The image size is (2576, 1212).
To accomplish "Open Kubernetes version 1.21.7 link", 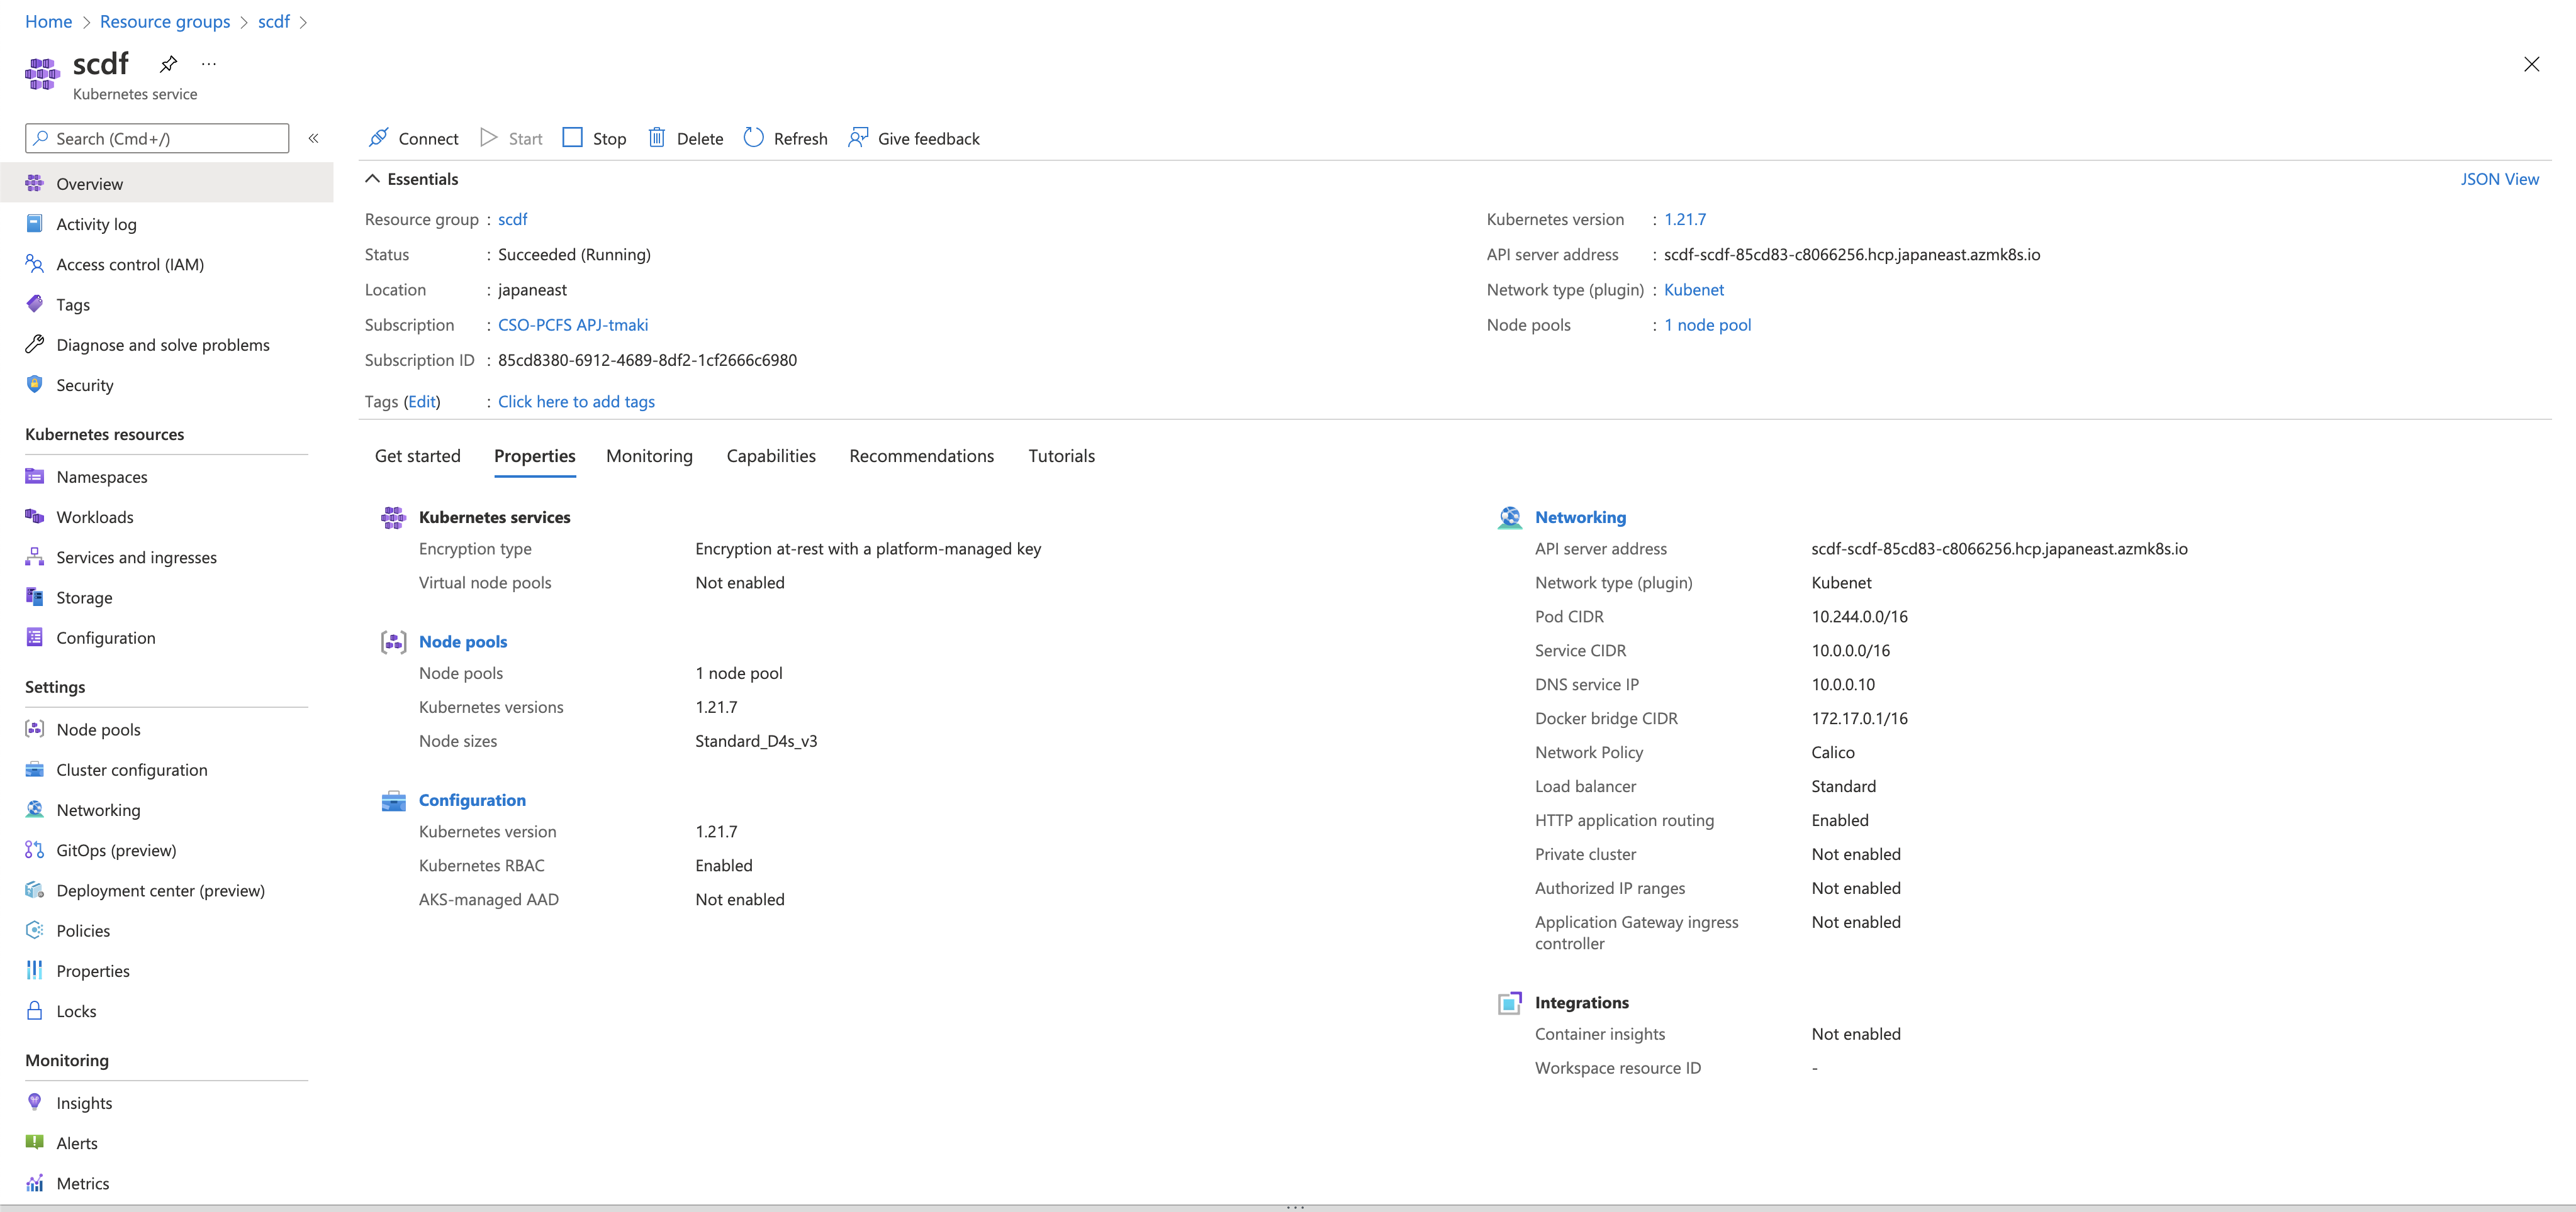I will pyautogui.click(x=1685, y=219).
